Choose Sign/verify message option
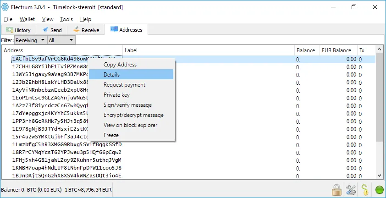 point(131,105)
